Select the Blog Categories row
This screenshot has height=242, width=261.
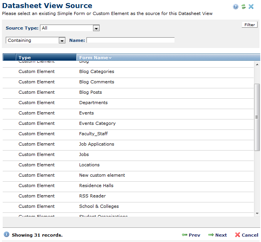pos(96,71)
